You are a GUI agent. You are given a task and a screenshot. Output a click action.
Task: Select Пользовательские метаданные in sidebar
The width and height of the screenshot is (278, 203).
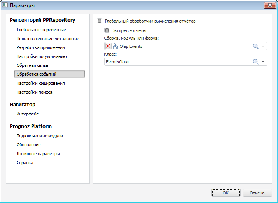(x=48, y=38)
